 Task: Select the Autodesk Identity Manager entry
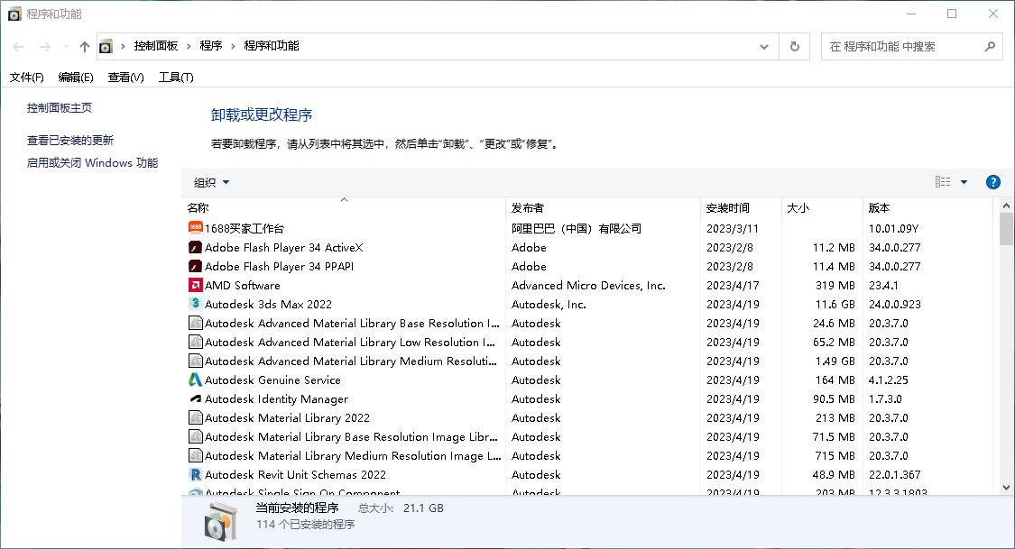(273, 398)
